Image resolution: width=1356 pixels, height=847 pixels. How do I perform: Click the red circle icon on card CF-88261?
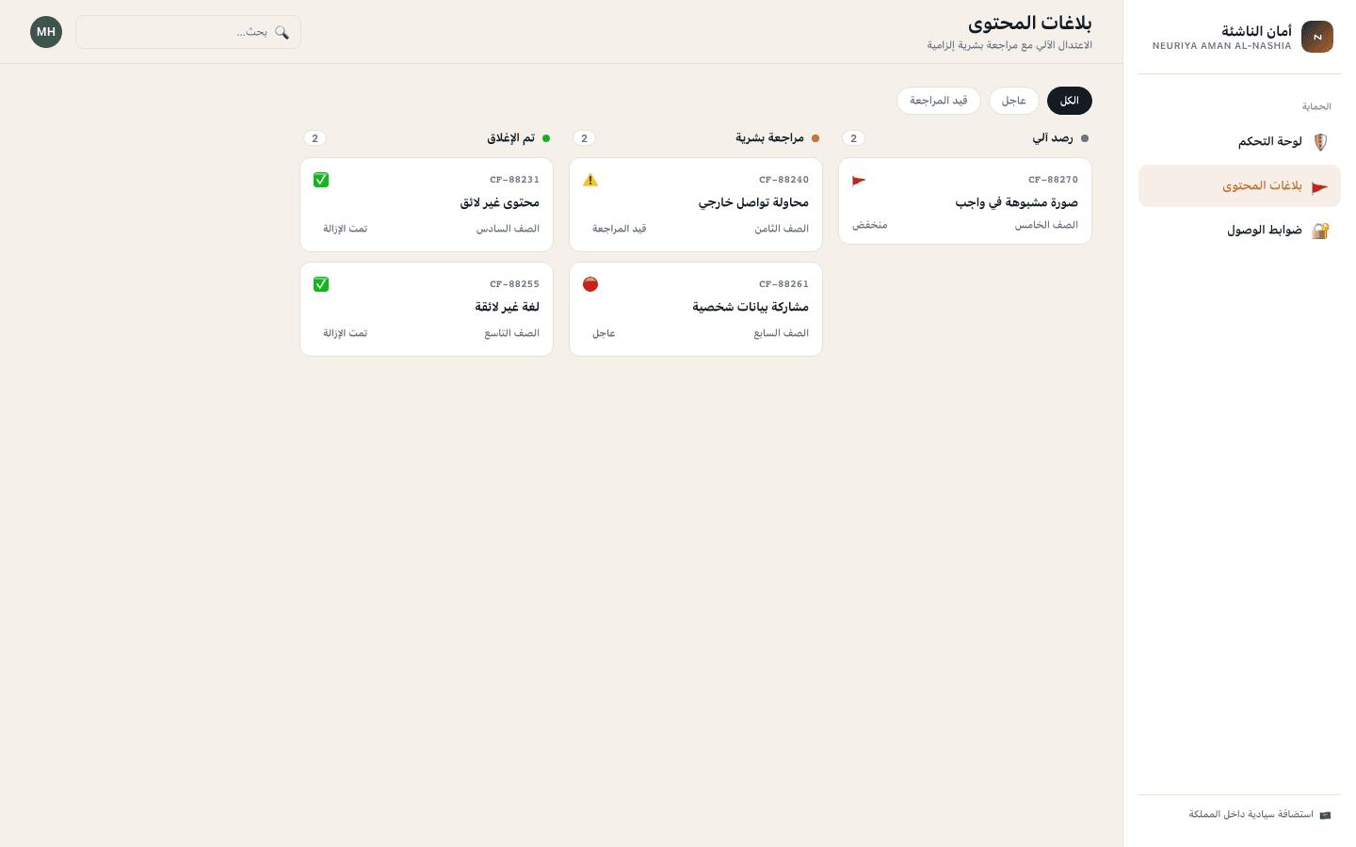tap(590, 284)
